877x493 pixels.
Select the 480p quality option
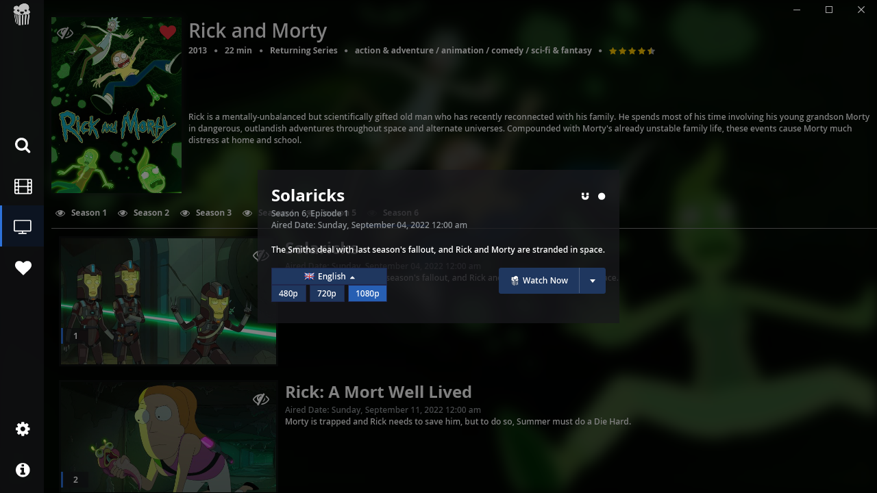tap(288, 294)
